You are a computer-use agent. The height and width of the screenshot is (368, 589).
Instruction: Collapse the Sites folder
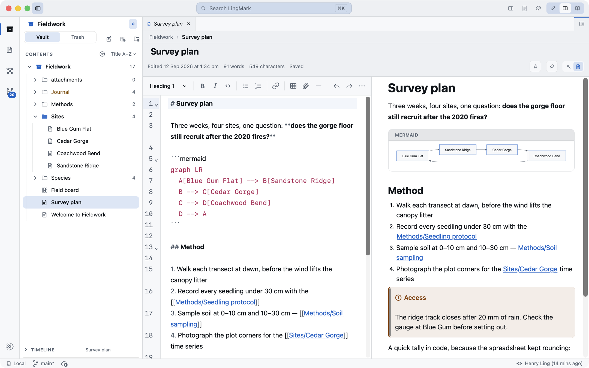click(35, 116)
